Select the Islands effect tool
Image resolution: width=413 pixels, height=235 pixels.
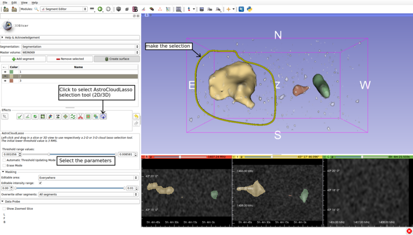click(88, 116)
